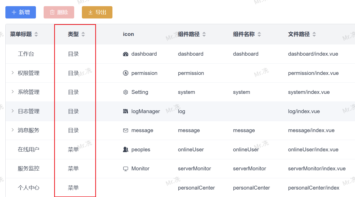Click the Monitor display icon
The height and width of the screenshot is (197, 355).
pyautogui.click(x=126, y=169)
